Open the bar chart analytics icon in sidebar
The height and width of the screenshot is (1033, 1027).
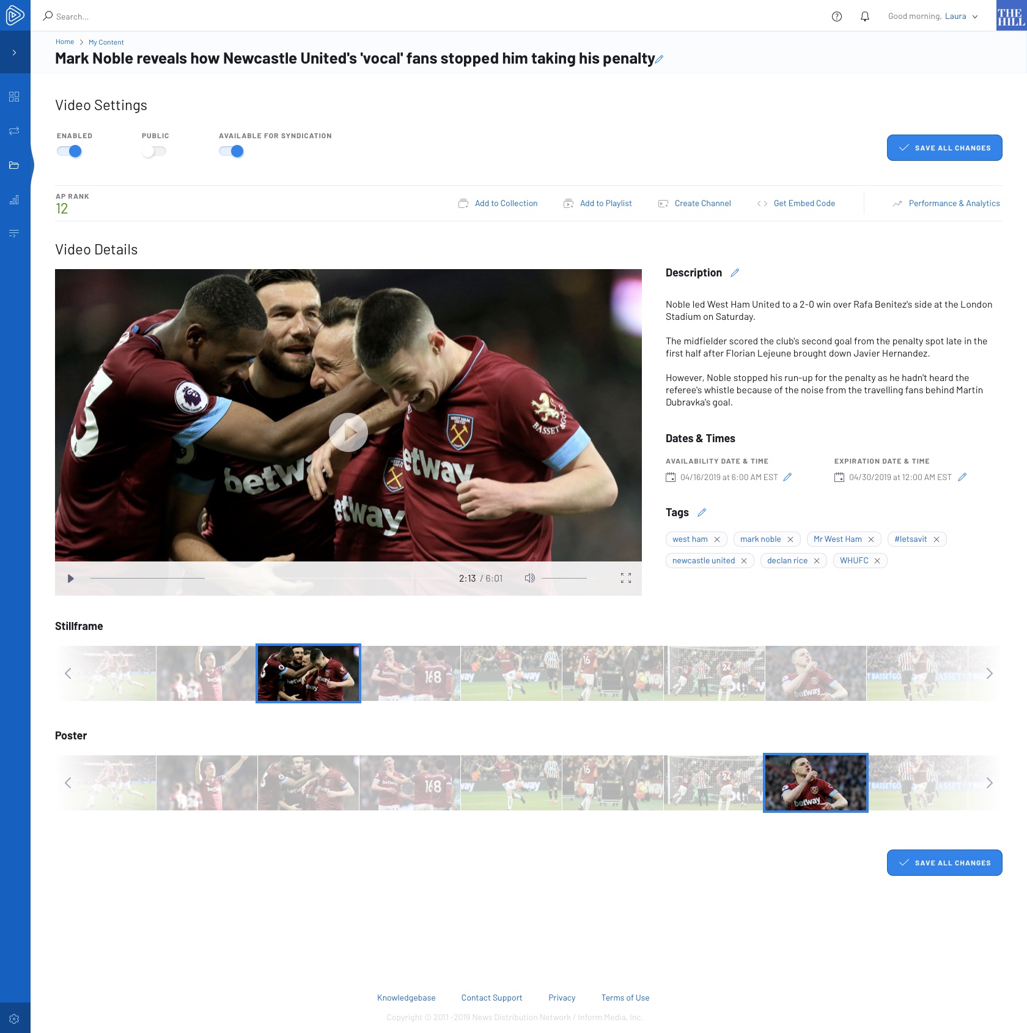14,200
